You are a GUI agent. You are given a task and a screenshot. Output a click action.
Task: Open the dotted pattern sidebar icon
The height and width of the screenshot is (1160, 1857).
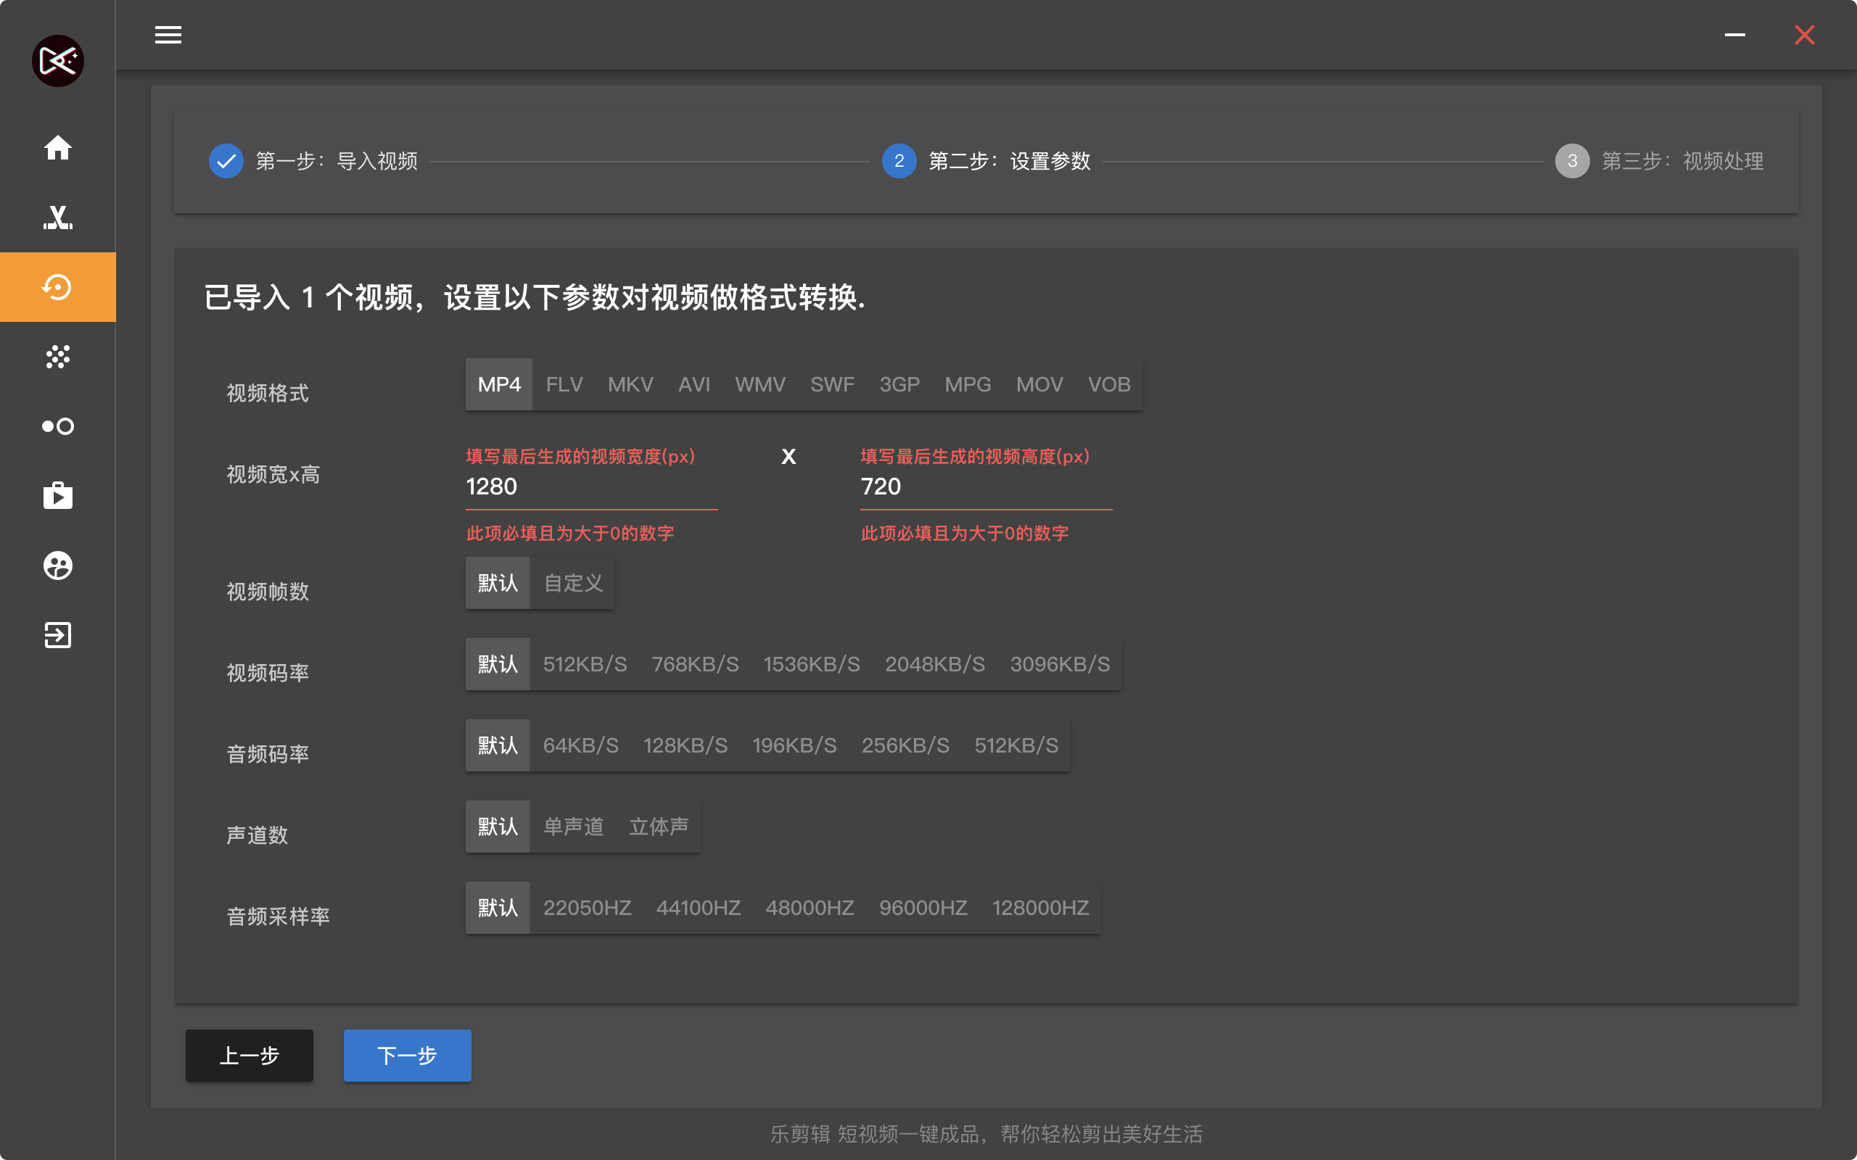pos(57,357)
